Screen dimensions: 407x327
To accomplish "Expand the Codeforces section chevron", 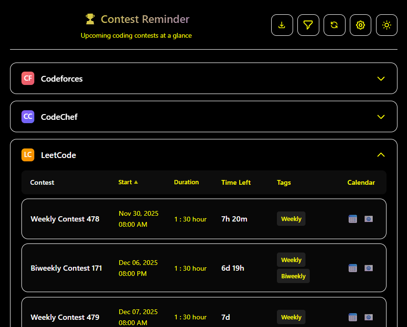I will click(x=381, y=78).
